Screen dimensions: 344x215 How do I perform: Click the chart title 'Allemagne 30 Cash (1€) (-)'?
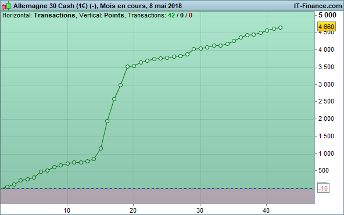click(55, 6)
